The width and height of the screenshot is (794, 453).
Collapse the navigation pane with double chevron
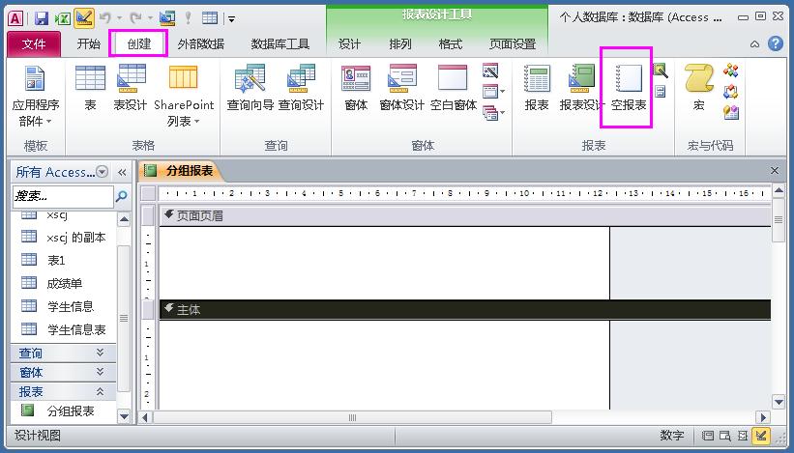(x=122, y=172)
